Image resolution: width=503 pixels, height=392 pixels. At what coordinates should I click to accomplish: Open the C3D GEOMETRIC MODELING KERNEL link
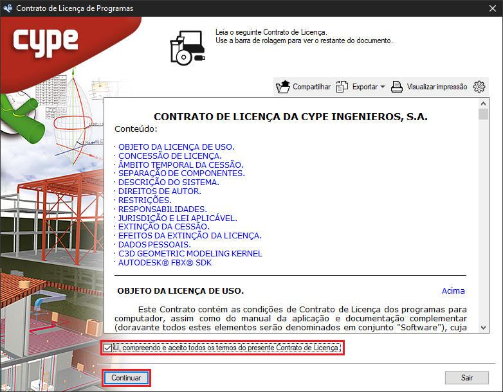point(190,254)
